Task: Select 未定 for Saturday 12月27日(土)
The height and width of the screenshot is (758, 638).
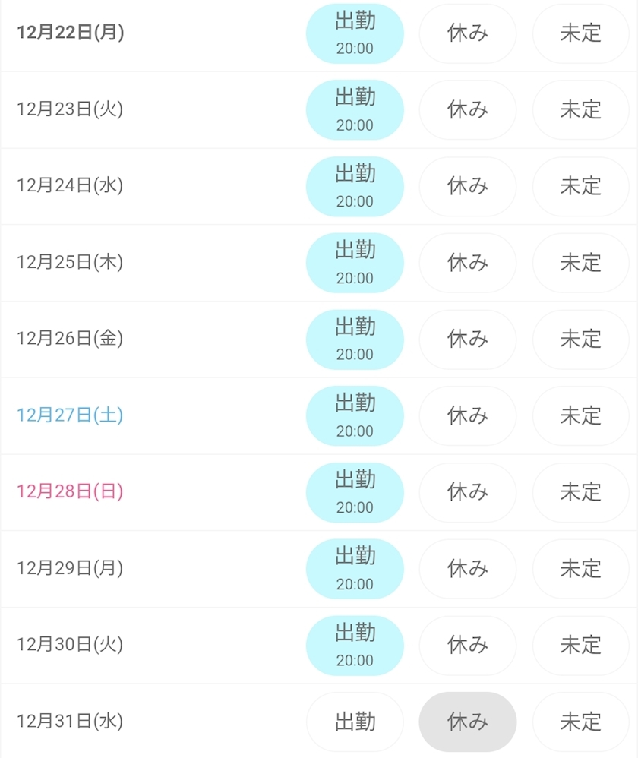Action: [581, 415]
